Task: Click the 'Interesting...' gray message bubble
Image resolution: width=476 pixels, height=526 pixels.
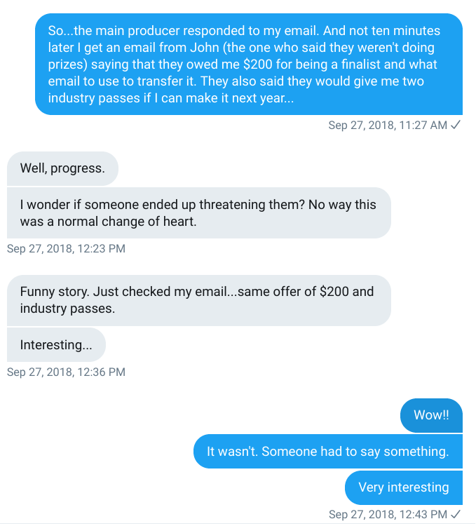Action: coord(56,345)
